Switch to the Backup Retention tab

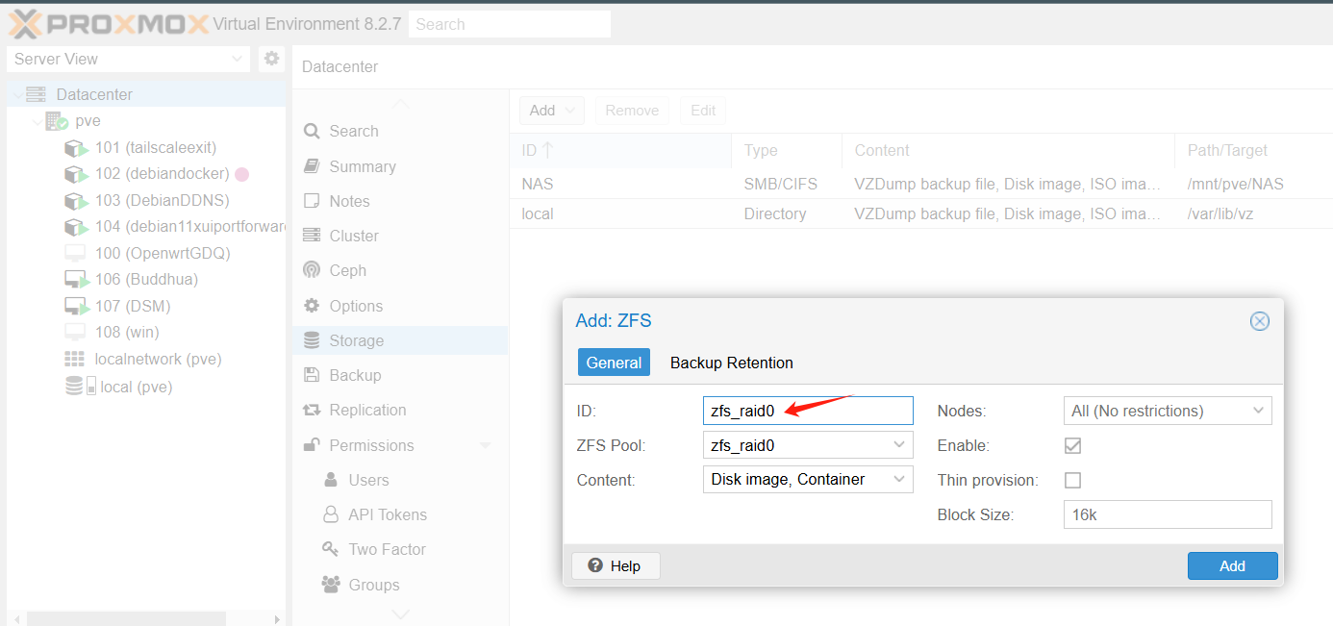pyautogui.click(x=731, y=363)
